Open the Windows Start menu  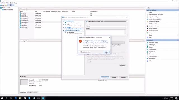coord(2,98)
